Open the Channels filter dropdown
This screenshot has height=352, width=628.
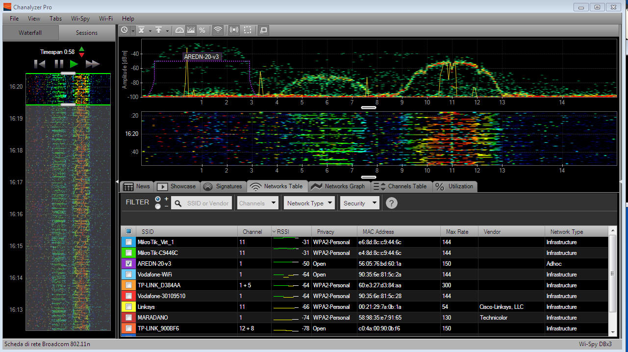coord(258,203)
